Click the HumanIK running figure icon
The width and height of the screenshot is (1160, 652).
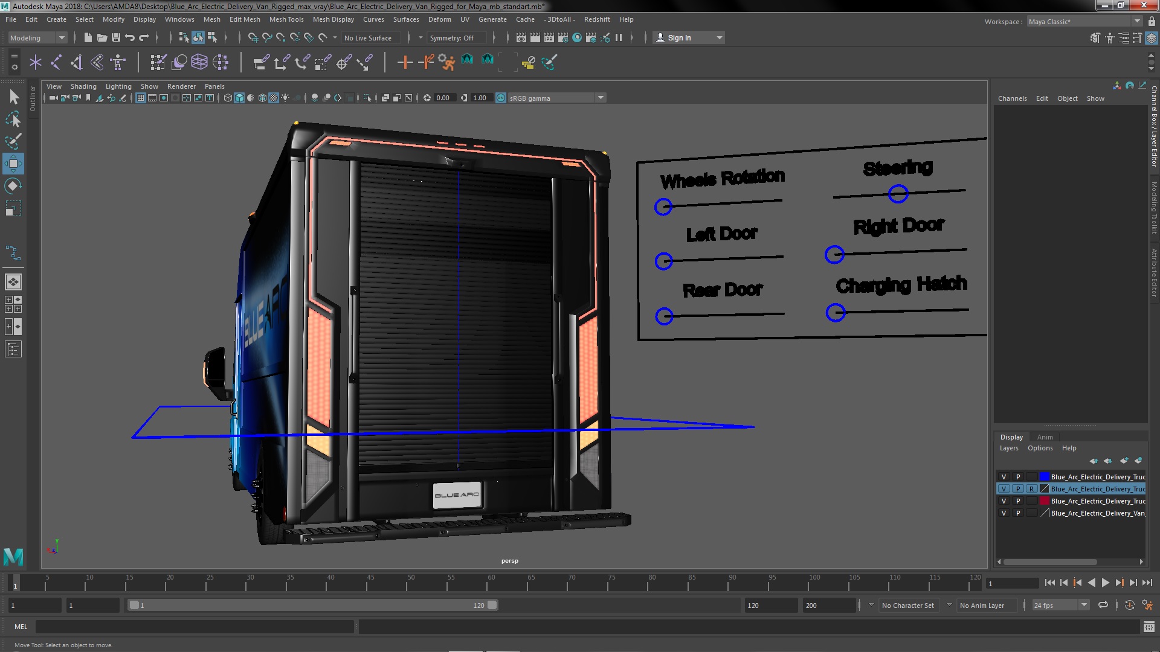(447, 62)
